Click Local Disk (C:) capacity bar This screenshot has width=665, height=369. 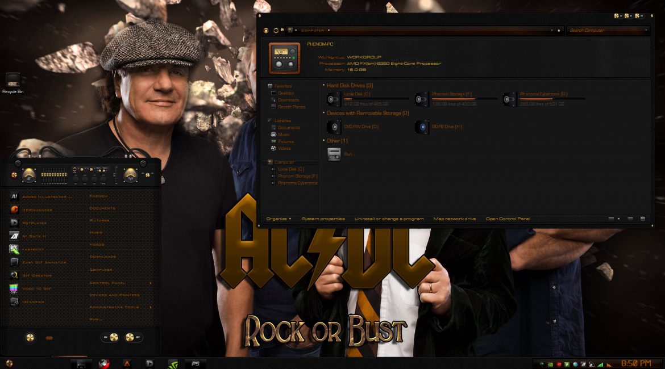point(377,99)
